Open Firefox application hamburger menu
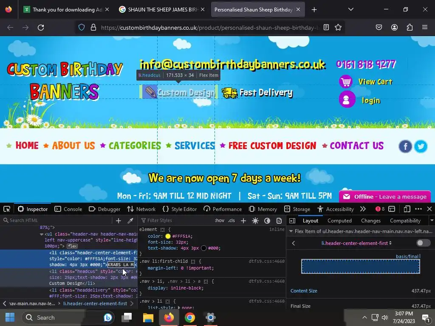 [x=425, y=27]
